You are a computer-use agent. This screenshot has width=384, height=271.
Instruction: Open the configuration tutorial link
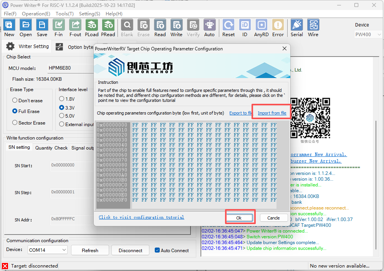tap(141, 217)
